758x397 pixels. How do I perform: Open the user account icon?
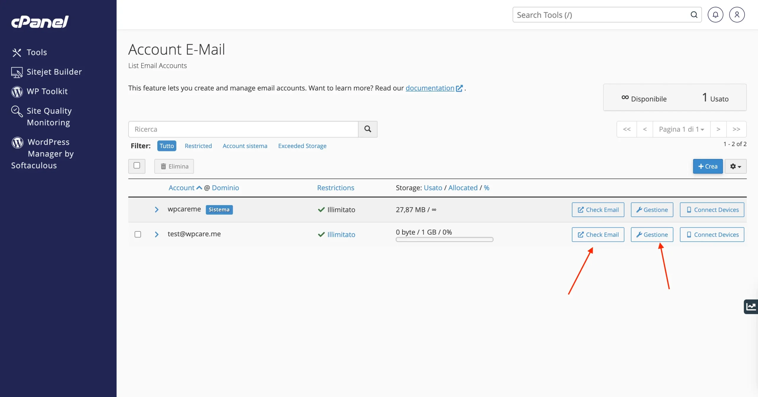(737, 15)
